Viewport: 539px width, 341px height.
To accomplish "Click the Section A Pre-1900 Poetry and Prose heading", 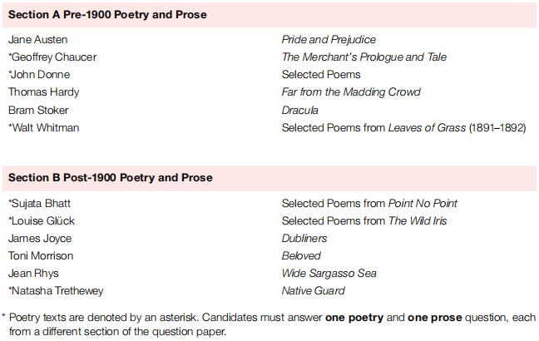I will (x=107, y=15).
